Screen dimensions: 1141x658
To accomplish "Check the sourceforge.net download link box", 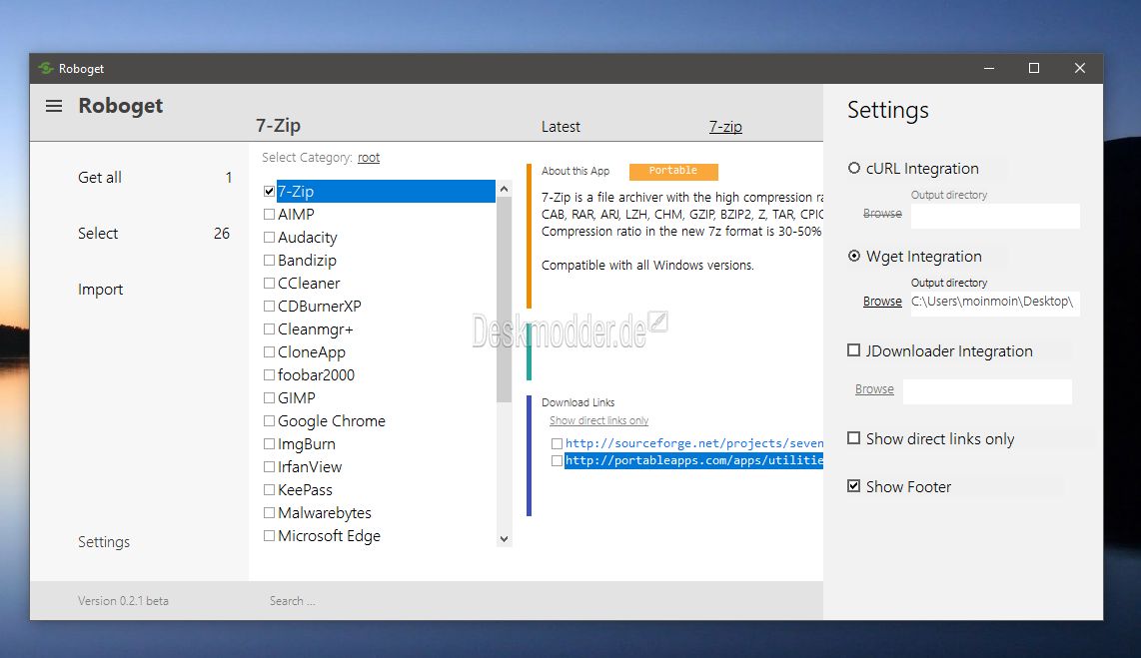I will pyautogui.click(x=557, y=443).
